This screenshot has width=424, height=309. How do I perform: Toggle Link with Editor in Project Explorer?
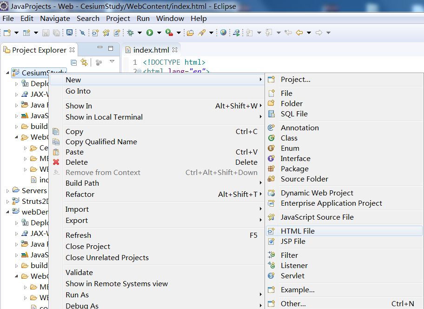pyautogui.click(x=84, y=62)
